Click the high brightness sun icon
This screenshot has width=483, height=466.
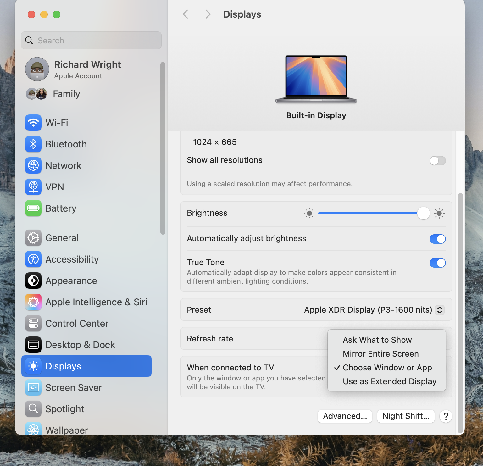[x=439, y=213]
